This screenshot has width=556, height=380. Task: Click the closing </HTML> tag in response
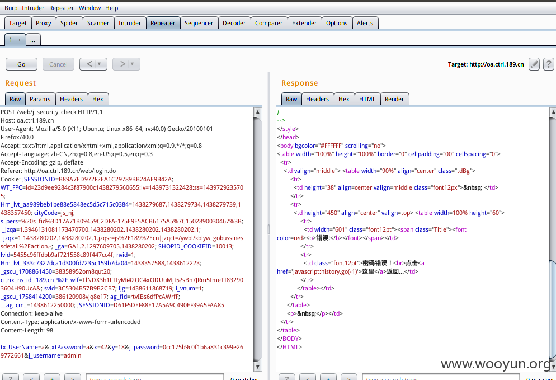point(289,347)
